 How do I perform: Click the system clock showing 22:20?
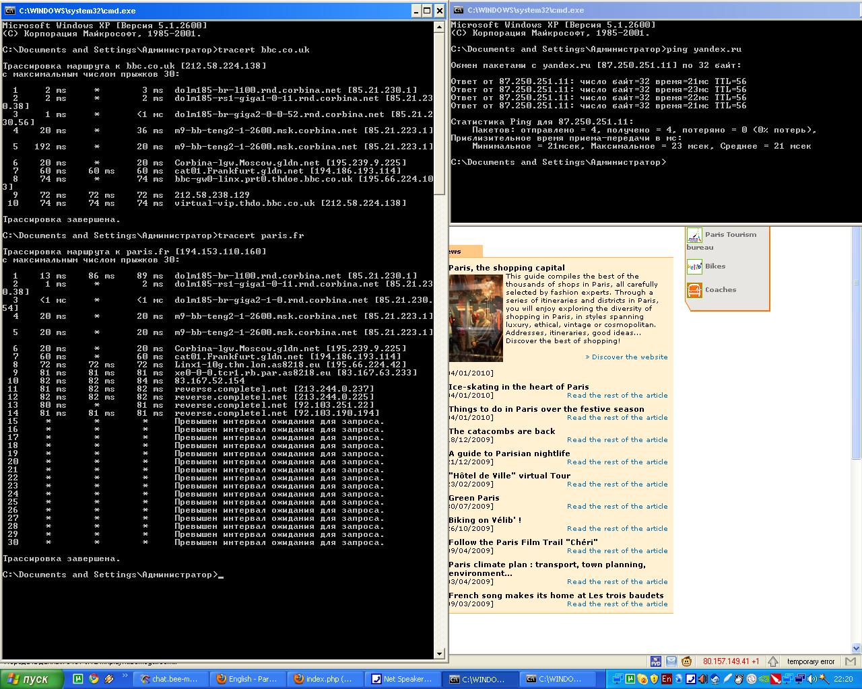click(843, 679)
